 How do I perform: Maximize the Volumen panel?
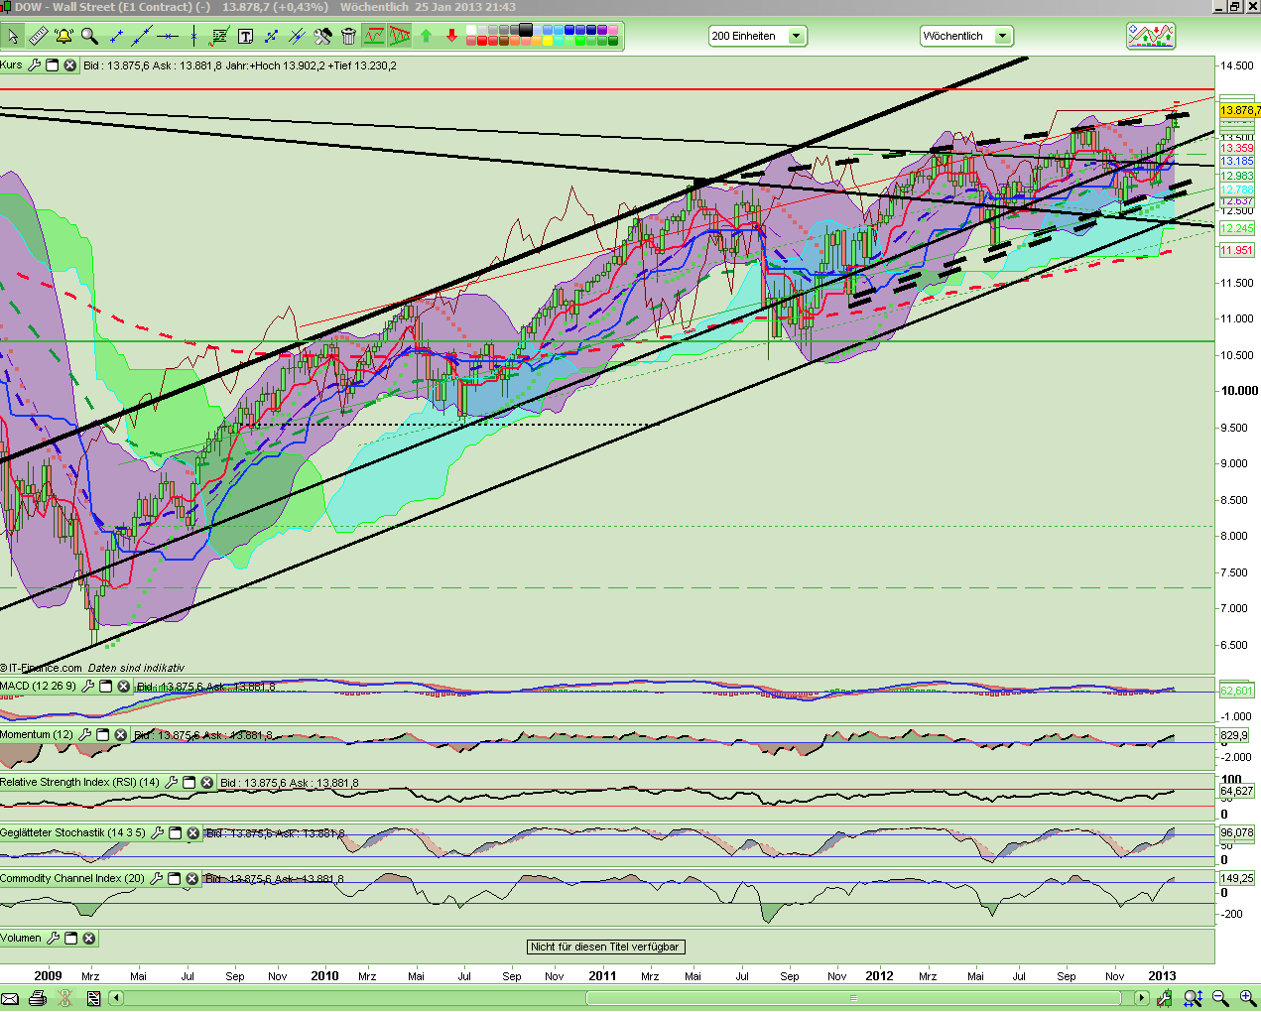(x=71, y=939)
